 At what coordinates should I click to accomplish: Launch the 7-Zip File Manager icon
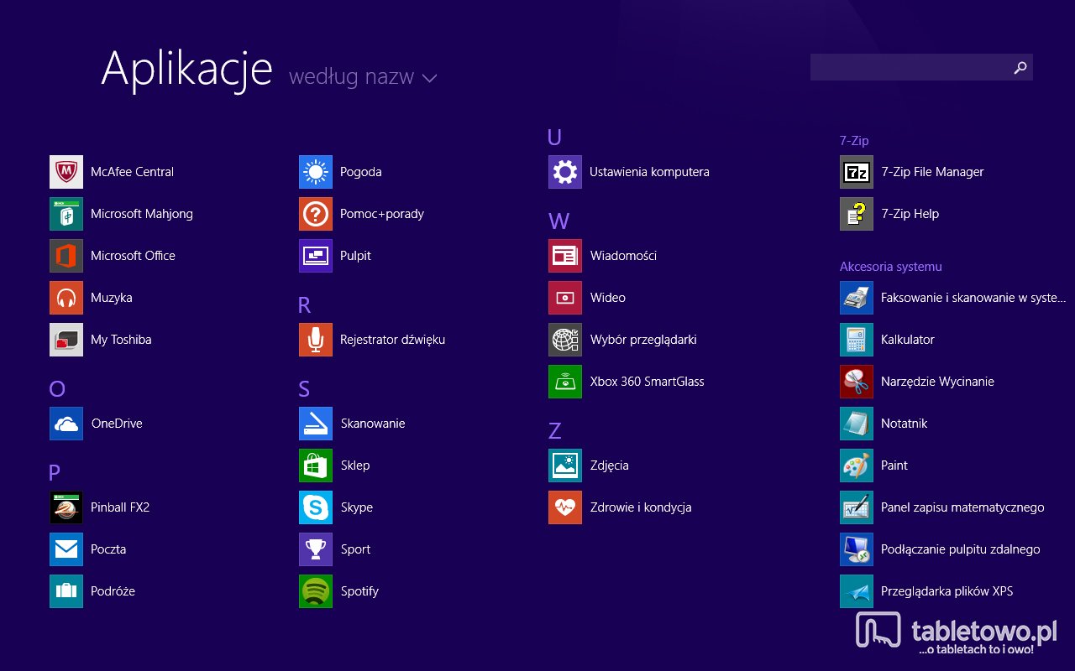coord(857,172)
